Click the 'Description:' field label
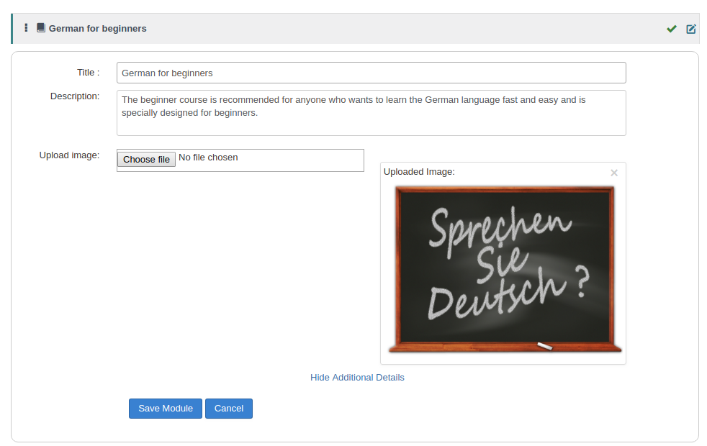707x446 pixels. [75, 96]
